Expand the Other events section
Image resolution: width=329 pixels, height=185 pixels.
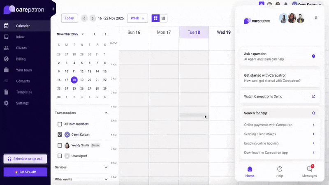click(106, 179)
